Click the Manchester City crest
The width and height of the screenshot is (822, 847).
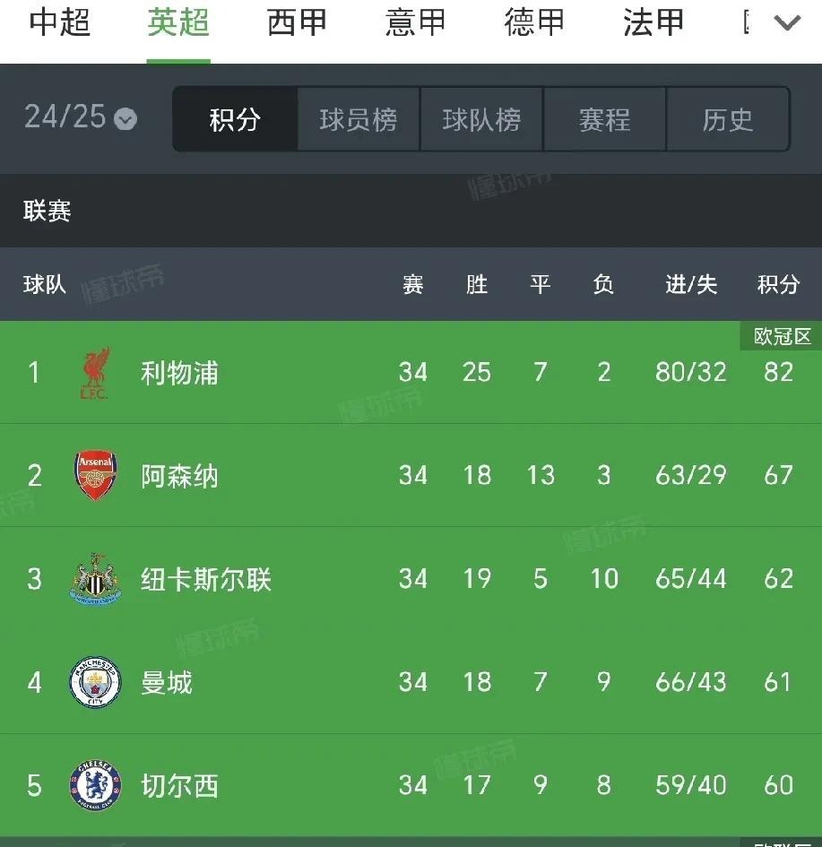(95, 682)
